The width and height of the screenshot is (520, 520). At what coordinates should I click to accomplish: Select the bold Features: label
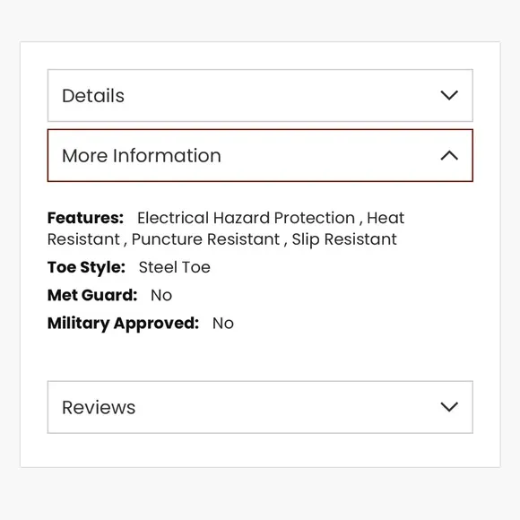[85, 218]
